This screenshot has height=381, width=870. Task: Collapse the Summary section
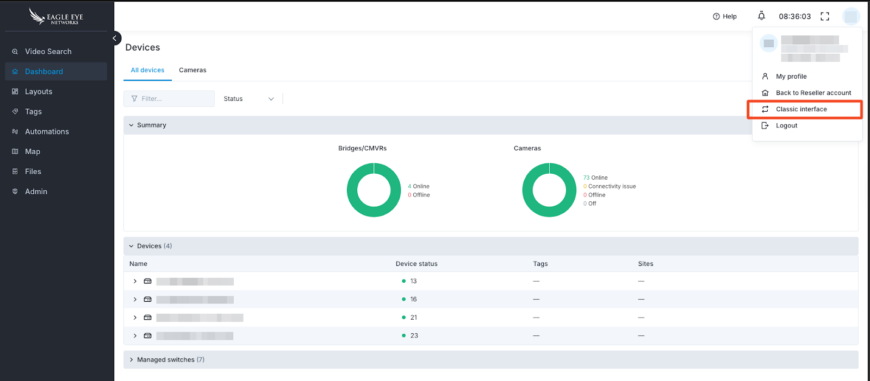point(132,125)
